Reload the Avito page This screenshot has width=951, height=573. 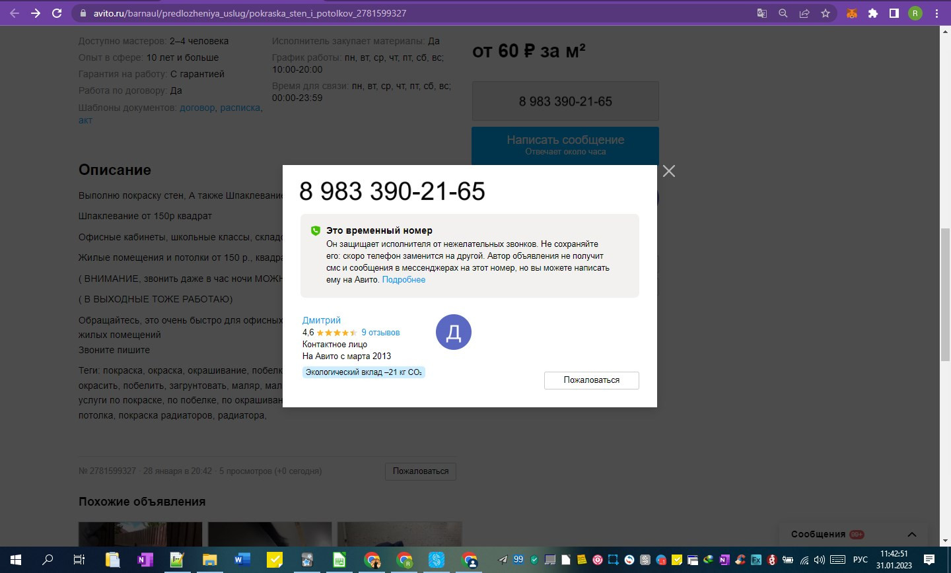pyautogui.click(x=57, y=13)
